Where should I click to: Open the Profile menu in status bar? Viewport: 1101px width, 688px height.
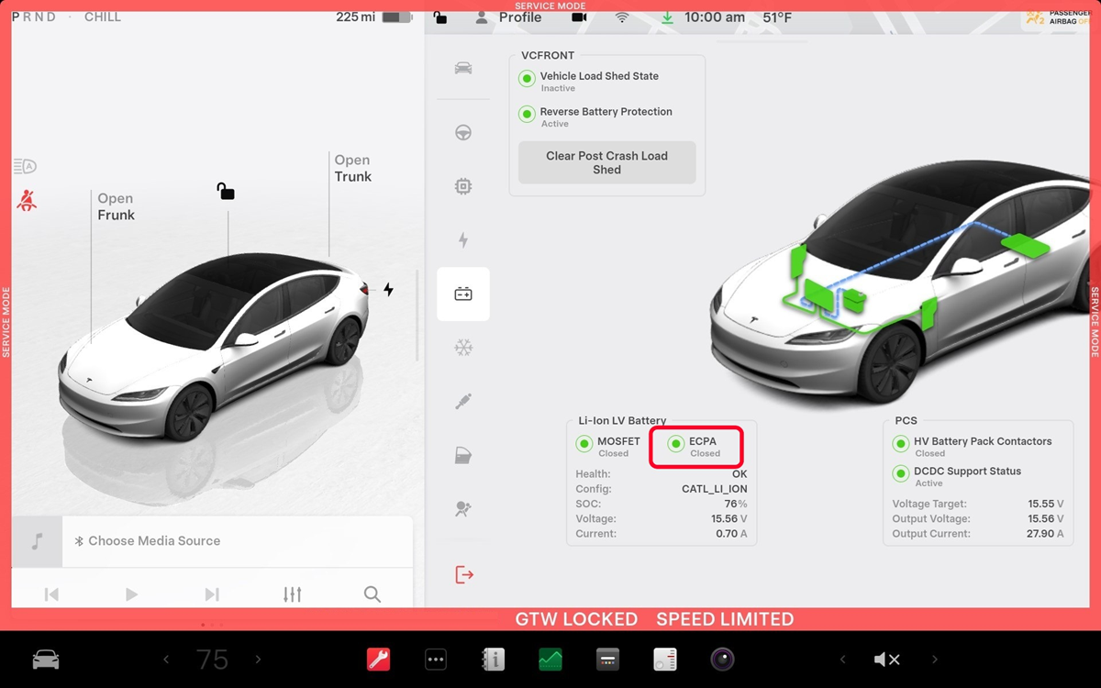tap(509, 17)
